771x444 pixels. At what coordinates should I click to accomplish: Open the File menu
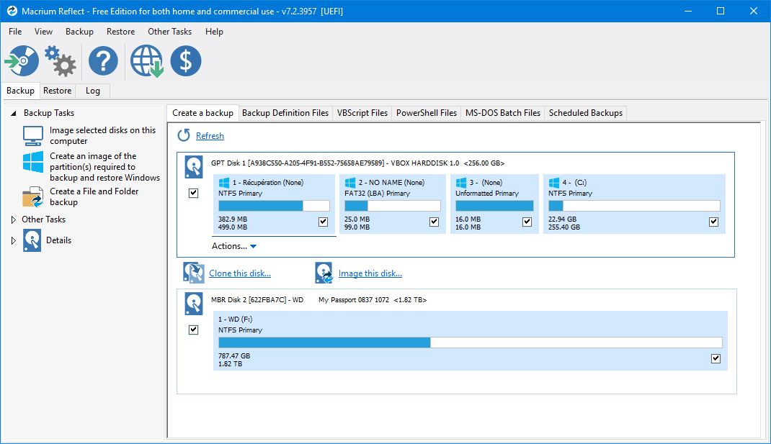pos(15,32)
